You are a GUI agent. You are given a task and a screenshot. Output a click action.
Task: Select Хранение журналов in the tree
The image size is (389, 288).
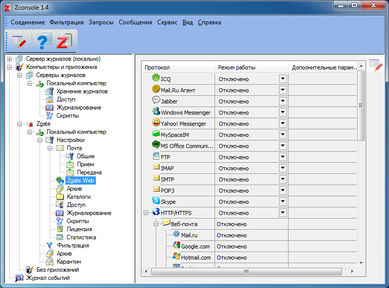click(82, 92)
